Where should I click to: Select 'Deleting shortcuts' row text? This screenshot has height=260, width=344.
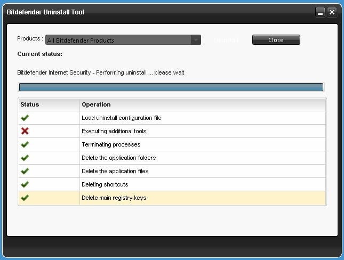pyautogui.click(x=105, y=184)
